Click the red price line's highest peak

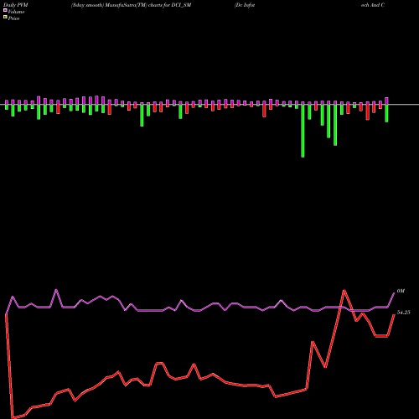tap(344, 291)
